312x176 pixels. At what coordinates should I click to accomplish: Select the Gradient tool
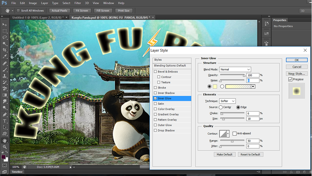point(5,95)
